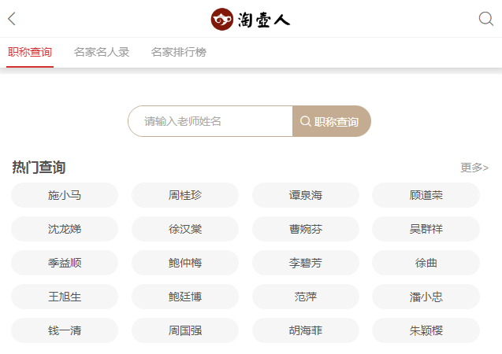Select the 吴群祥 name tag
Viewport: 502px width, 354px height.
tap(426, 229)
